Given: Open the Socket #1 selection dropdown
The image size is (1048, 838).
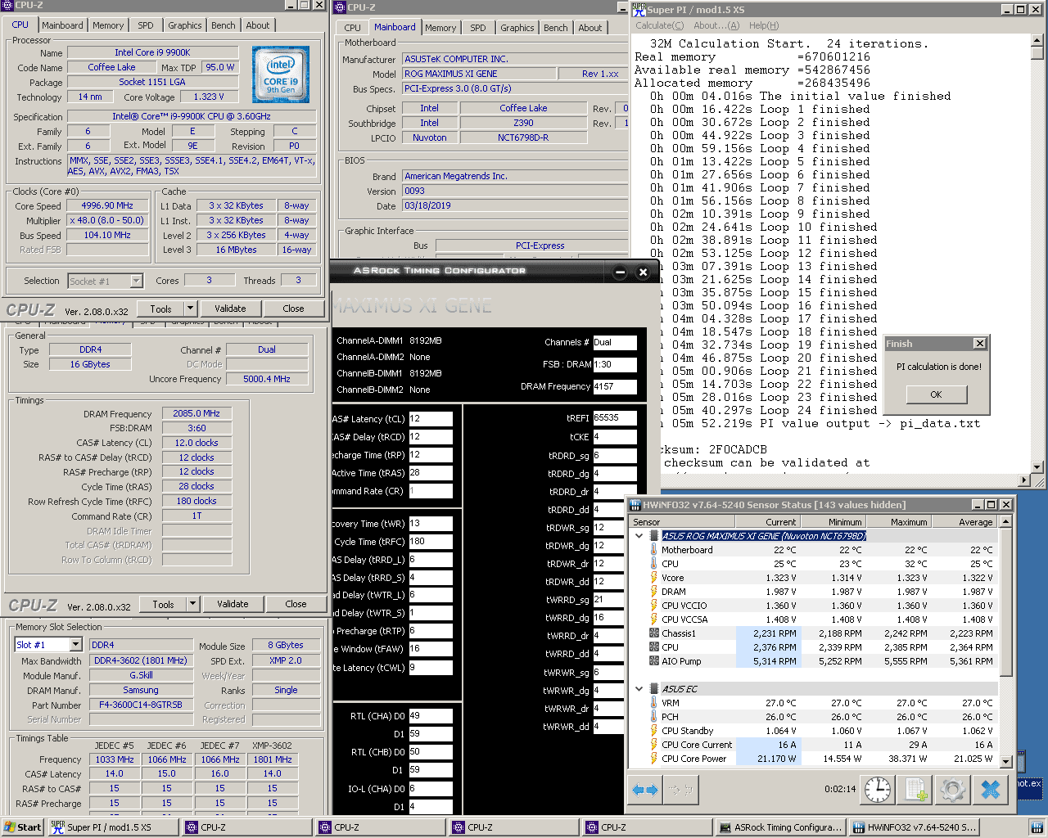Looking at the screenshot, I should tap(137, 281).
